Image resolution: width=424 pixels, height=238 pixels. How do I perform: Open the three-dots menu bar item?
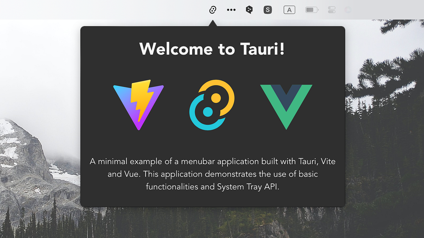pos(231,10)
